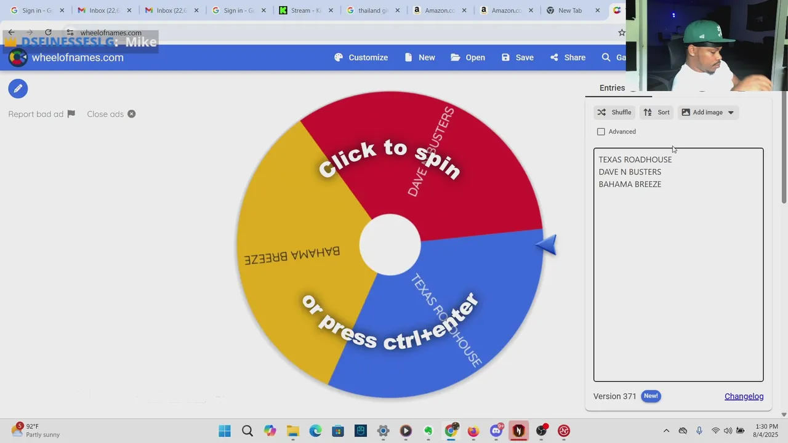Open site information icon beside URL
The image size is (788, 443).
[x=70, y=33]
